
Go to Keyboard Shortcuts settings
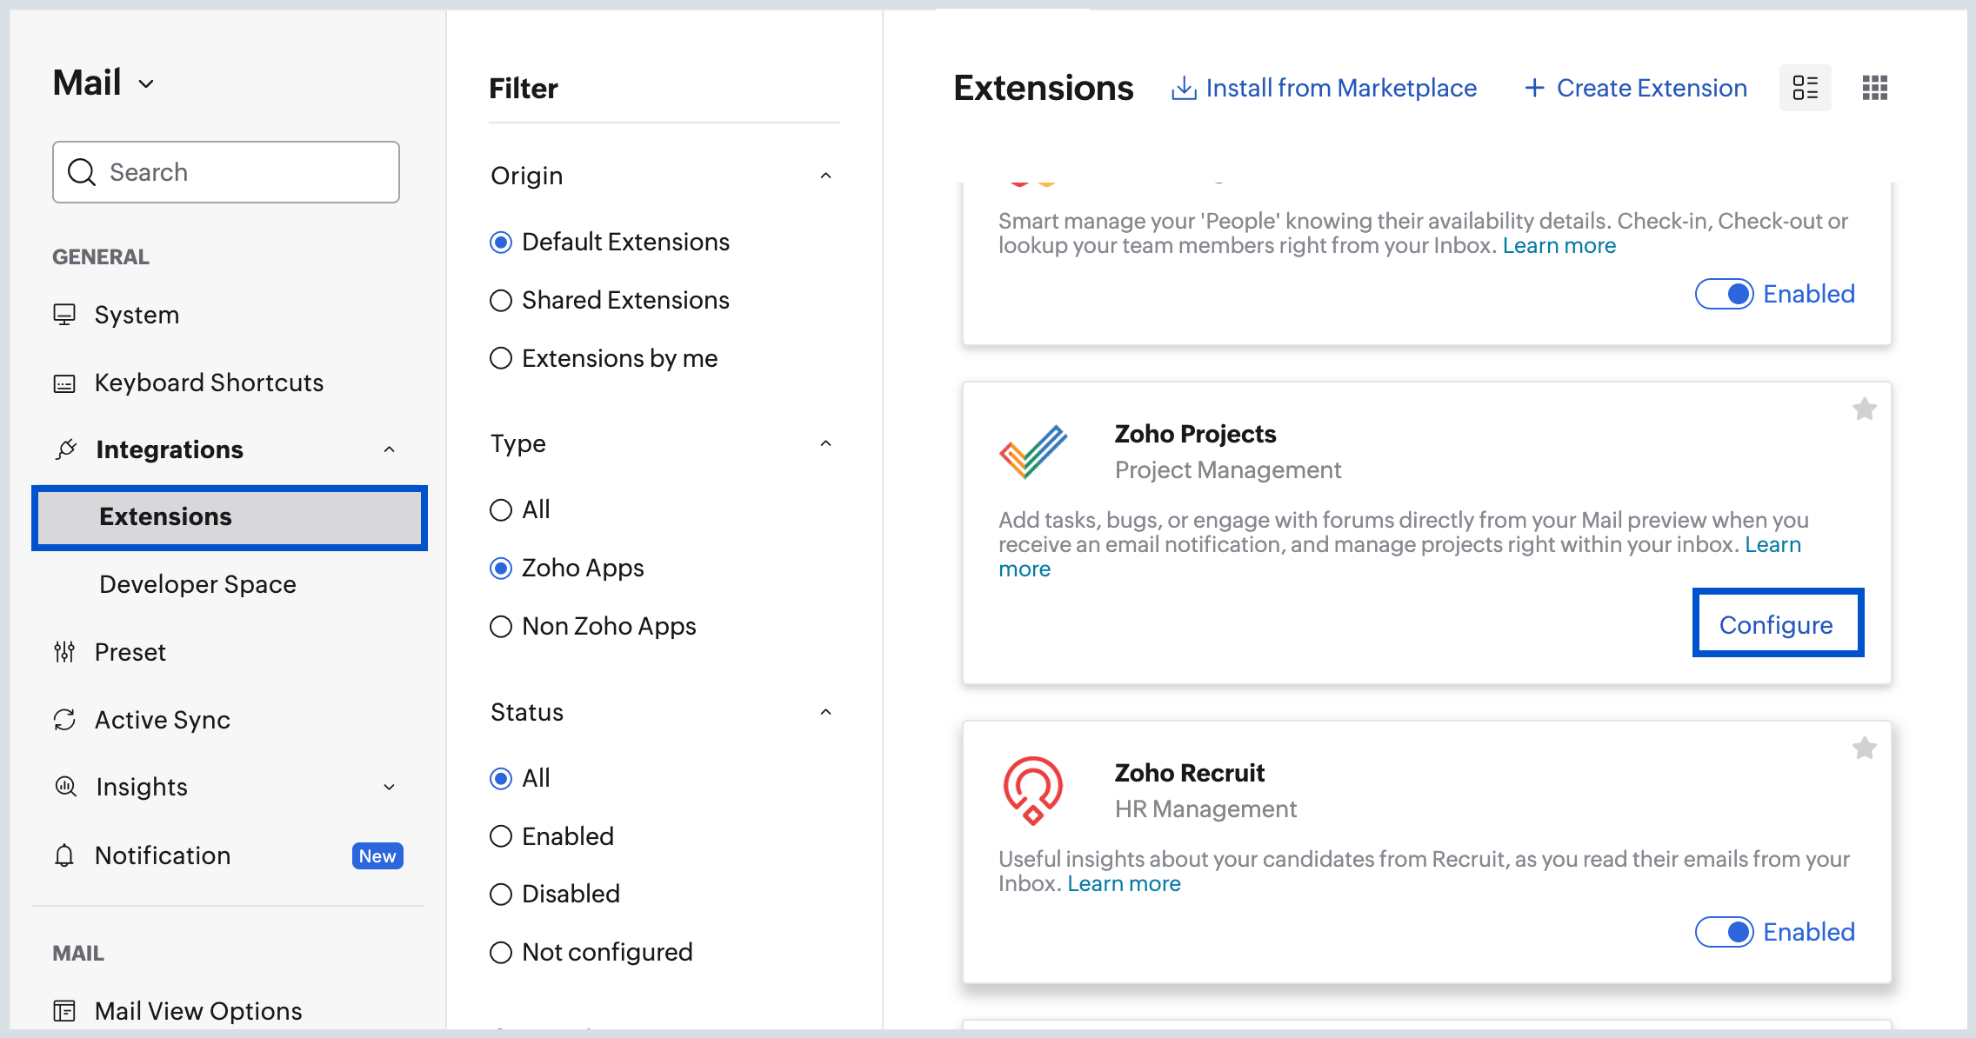(x=209, y=383)
